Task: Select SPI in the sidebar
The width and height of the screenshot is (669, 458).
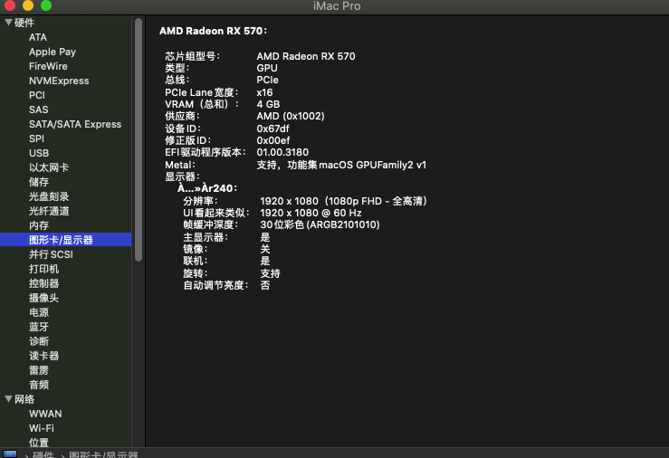Action: point(36,139)
